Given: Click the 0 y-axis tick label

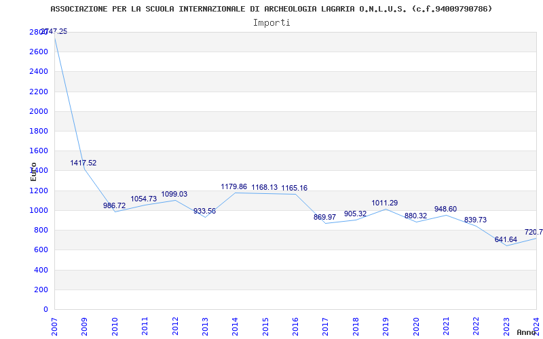Looking at the screenshot, I should point(45,309).
